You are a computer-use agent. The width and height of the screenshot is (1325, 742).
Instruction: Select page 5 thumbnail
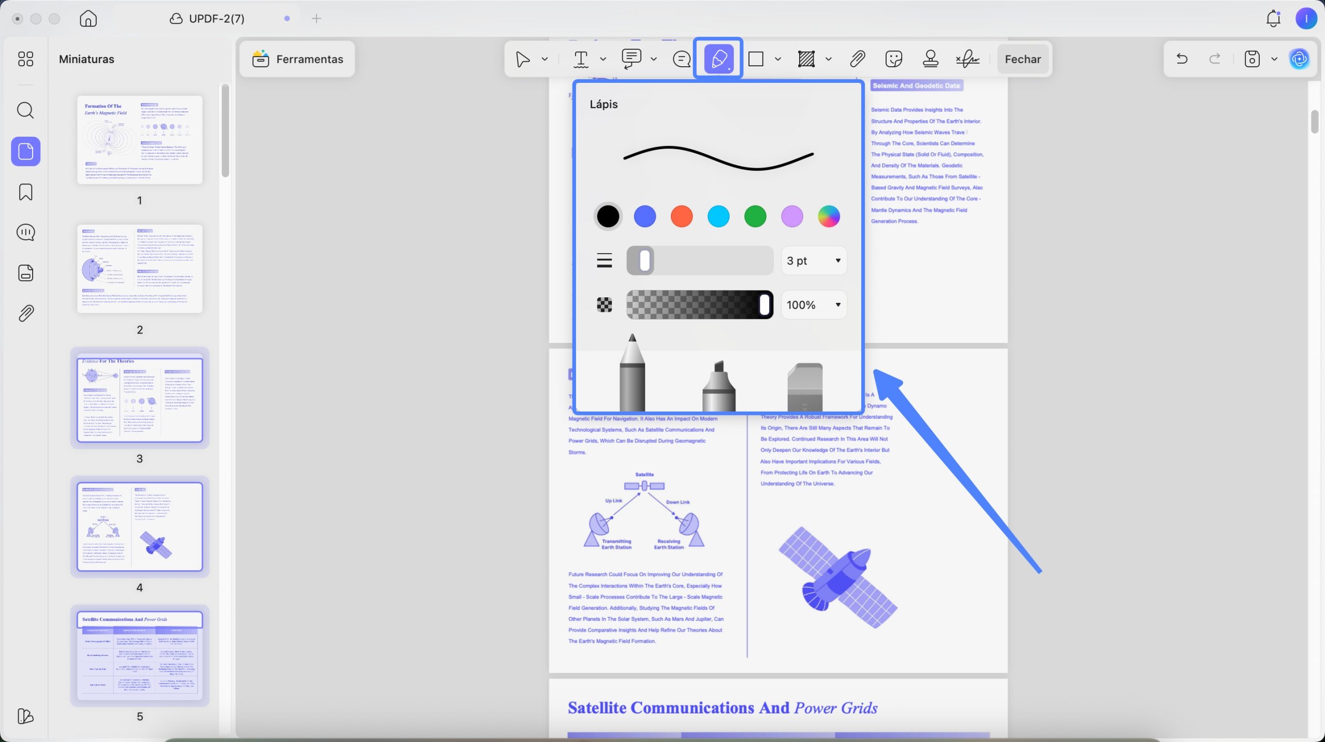140,656
